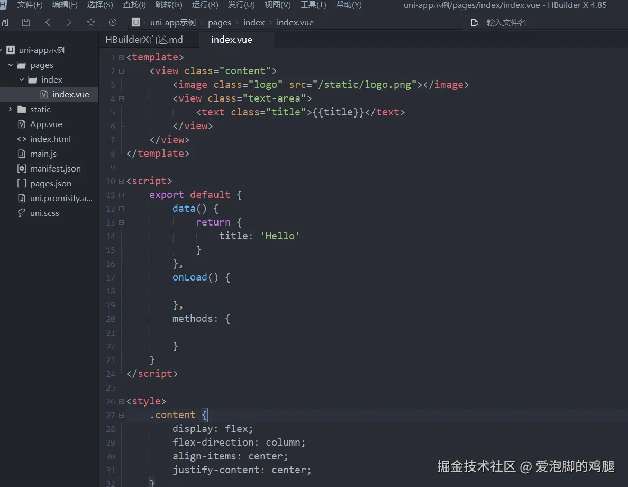The width and height of the screenshot is (628, 487).
Task: Click the pages folder icon
Action: click(x=22, y=65)
